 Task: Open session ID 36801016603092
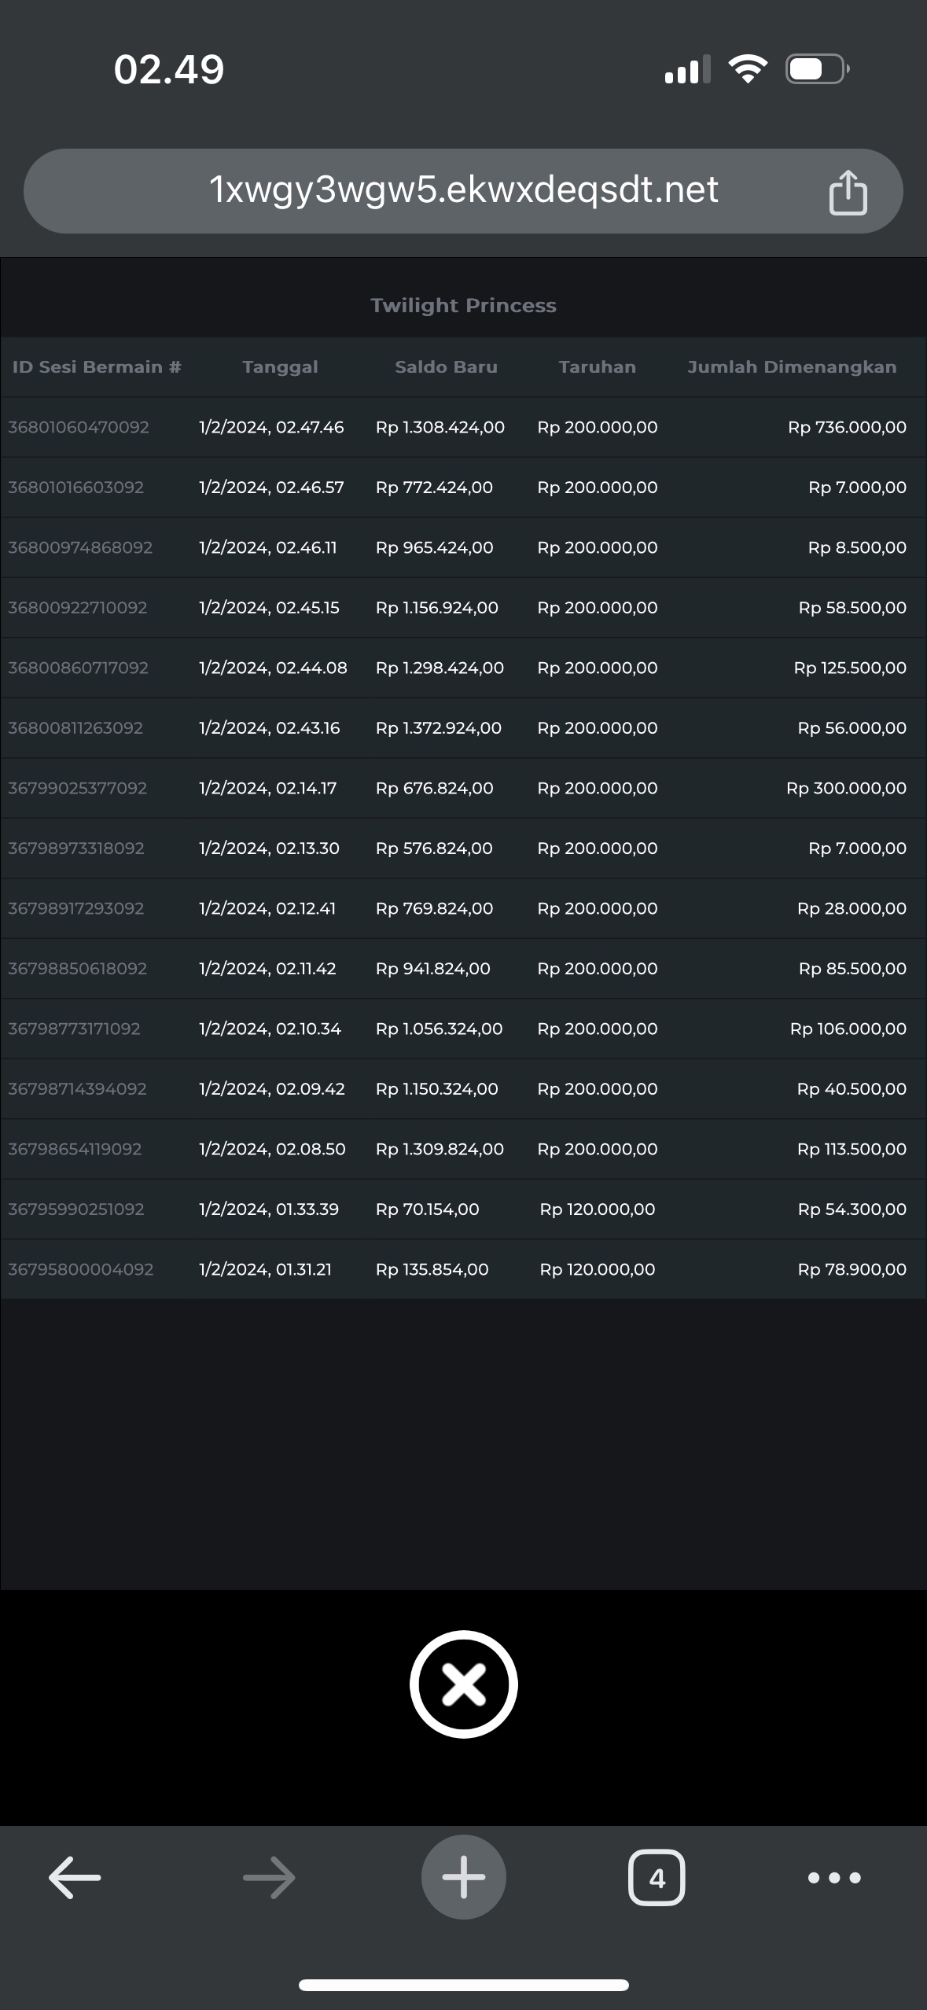(76, 488)
